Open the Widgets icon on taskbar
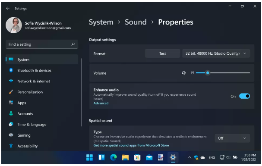Viewport: 262px width, 166px height. click(101, 157)
